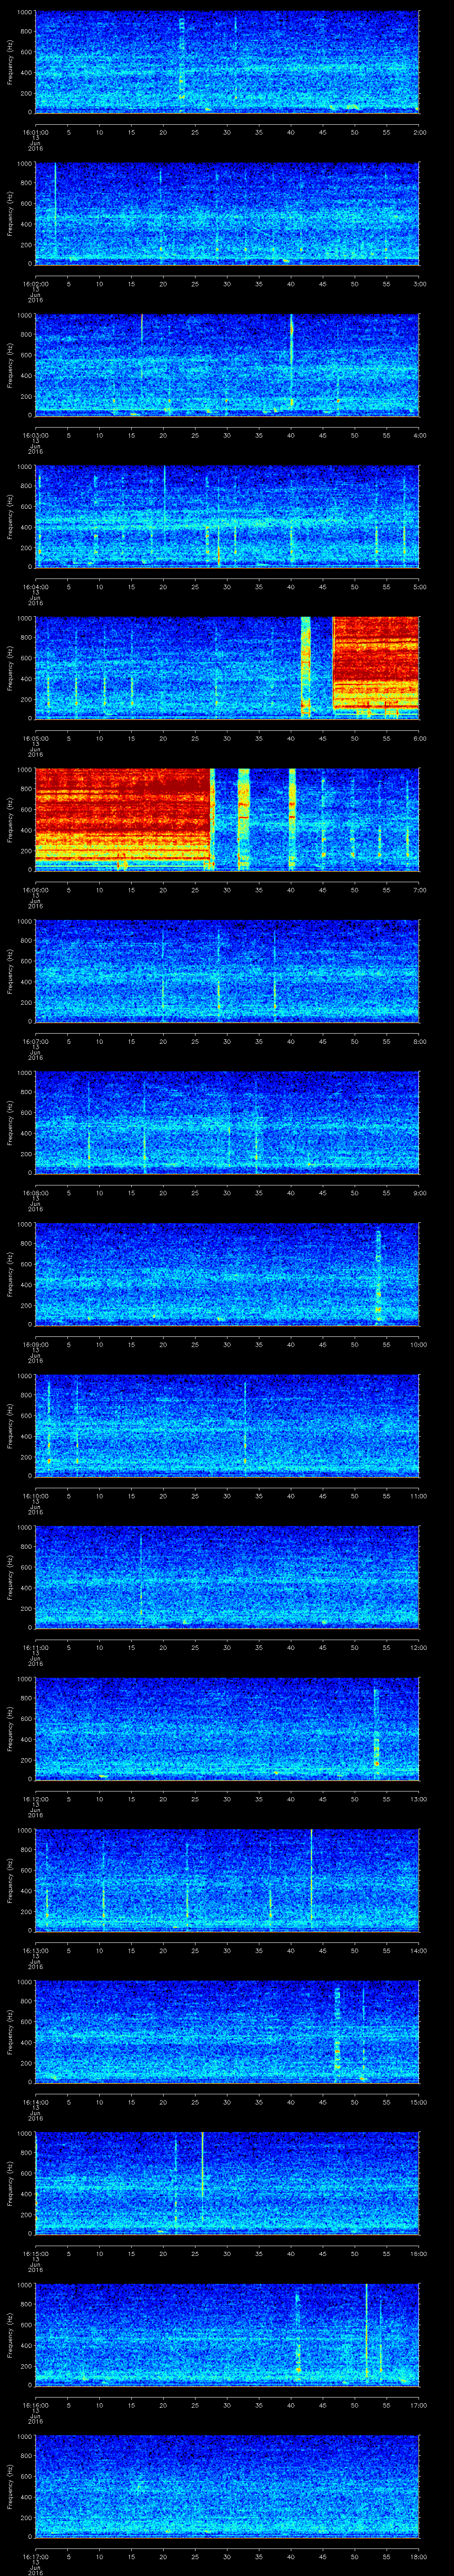Select the "11:00" end time label

tap(419, 1495)
